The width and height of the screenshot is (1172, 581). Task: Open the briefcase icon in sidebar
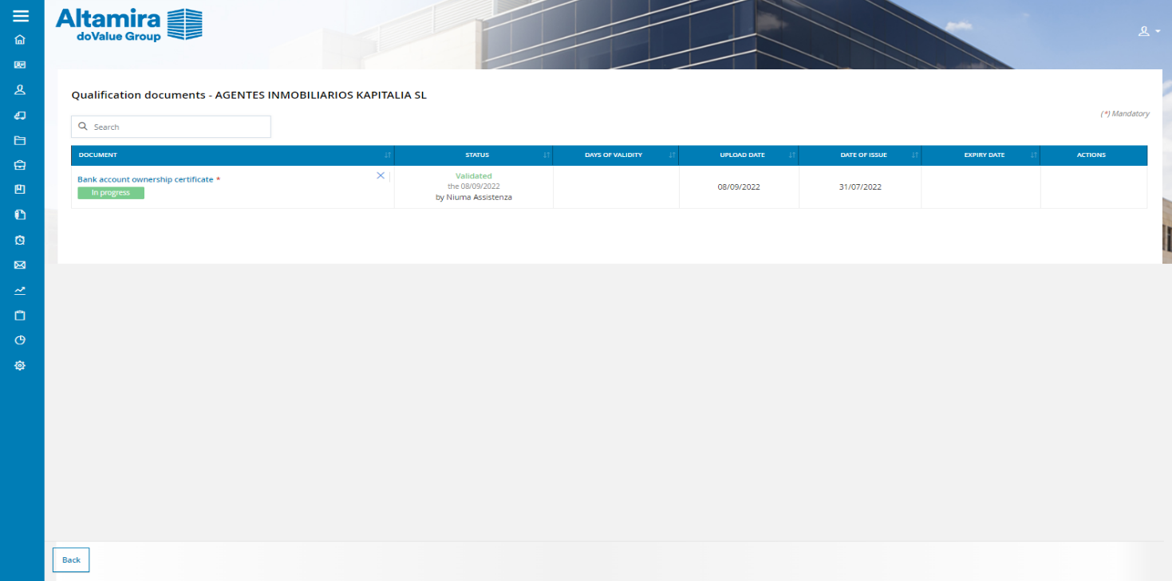pyautogui.click(x=20, y=165)
